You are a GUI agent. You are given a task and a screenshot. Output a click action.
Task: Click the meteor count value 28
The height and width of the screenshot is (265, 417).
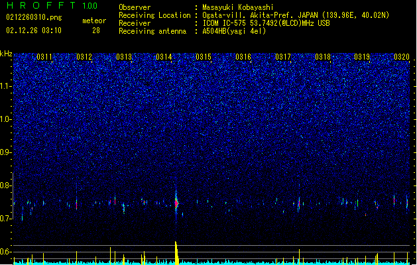[x=96, y=30]
